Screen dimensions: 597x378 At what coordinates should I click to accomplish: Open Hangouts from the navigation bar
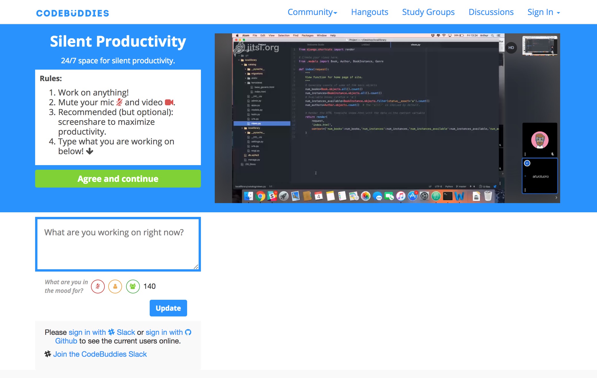point(370,12)
